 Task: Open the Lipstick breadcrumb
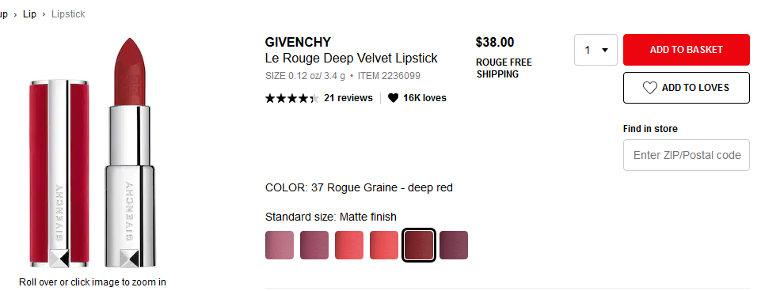[x=68, y=14]
